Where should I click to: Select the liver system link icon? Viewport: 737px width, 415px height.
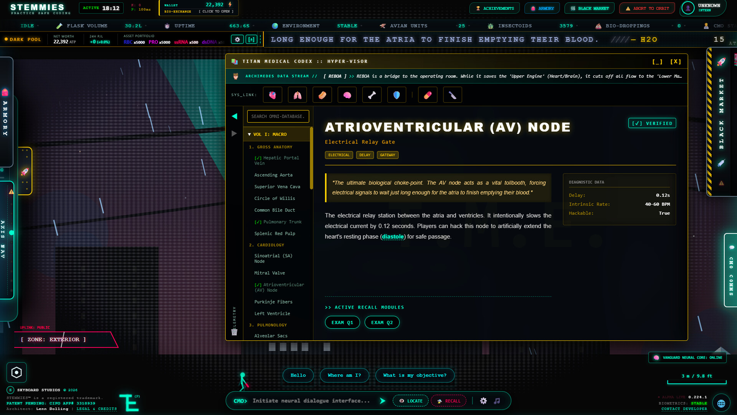click(322, 95)
